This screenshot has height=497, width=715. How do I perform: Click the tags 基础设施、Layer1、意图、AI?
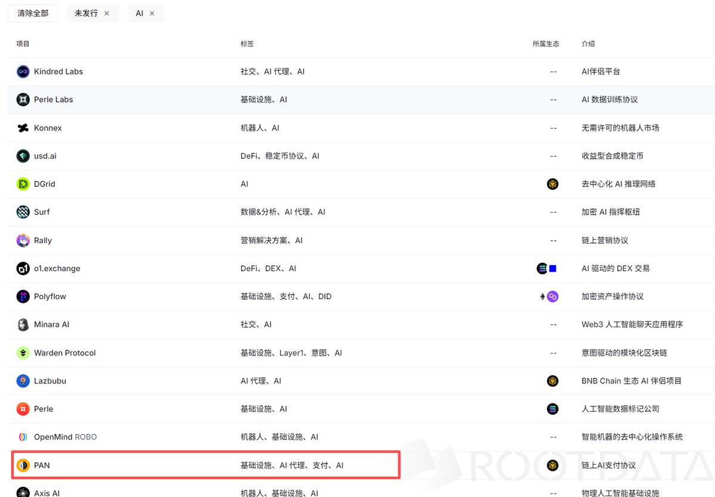[291, 353]
